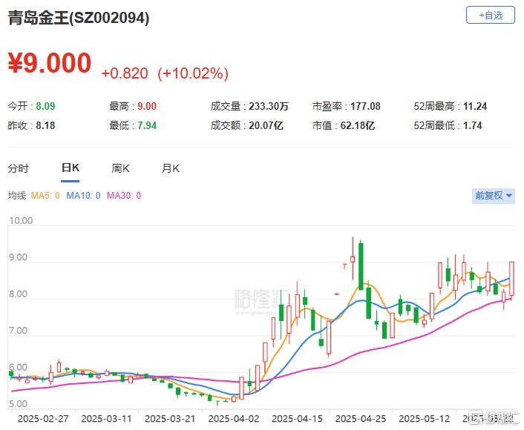524x430 pixels.
Task: Click the 2025-04-15 date axis label
Action: (x=297, y=419)
